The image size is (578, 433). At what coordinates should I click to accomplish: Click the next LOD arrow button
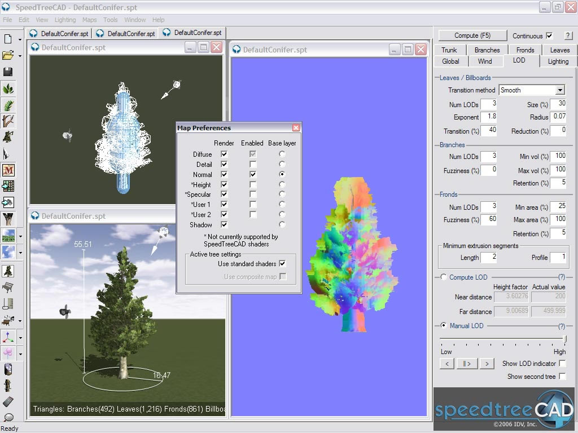[487, 364]
